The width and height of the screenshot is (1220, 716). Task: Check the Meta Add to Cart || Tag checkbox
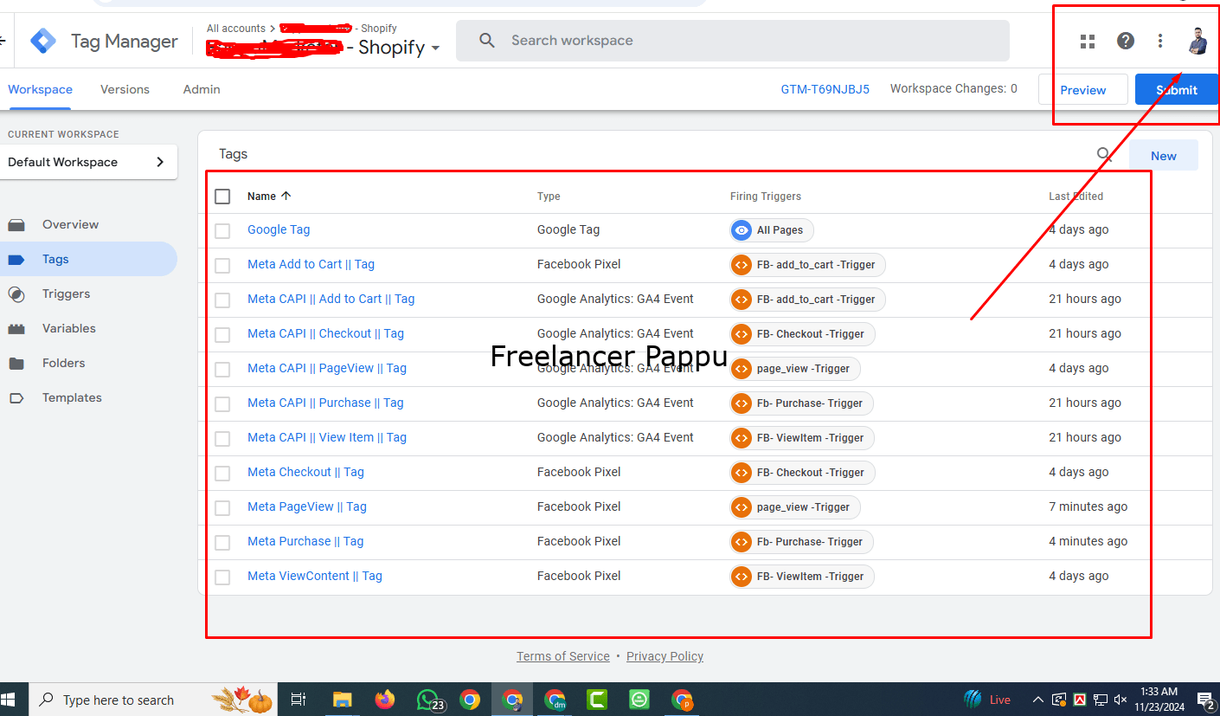point(222,266)
